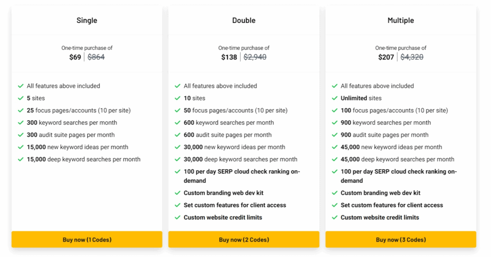Click checkmark beside 'Unlimited sites'
The height and width of the screenshot is (257, 491).
pos(334,98)
